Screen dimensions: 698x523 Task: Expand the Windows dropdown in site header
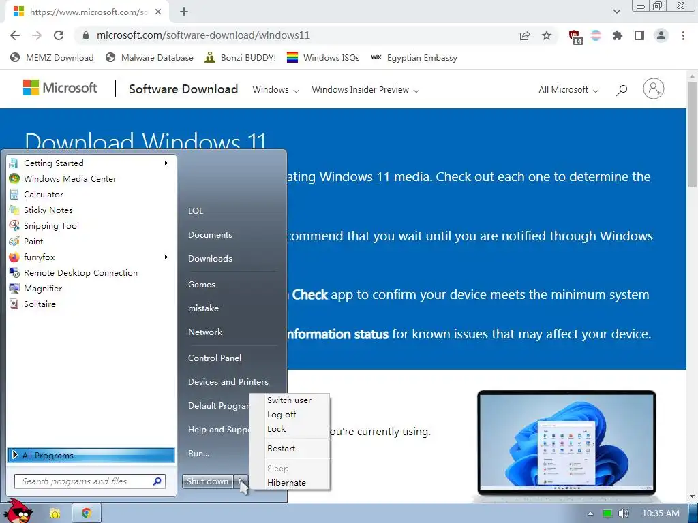275,90
